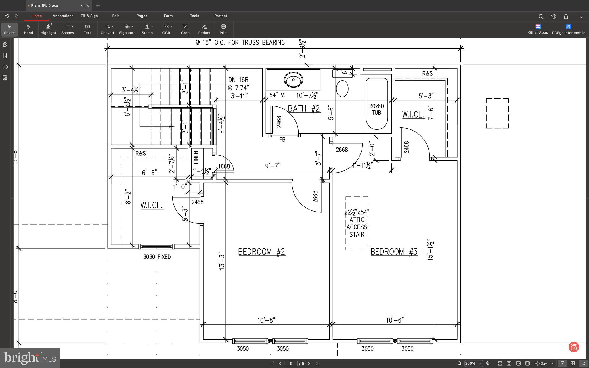589x368 pixels.
Task: Click the Redact tool
Action: point(204,29)
